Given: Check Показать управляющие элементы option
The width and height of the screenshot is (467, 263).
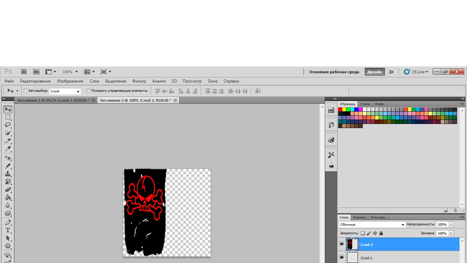Looking at the screenshot, I should pyautogui.click(x=88, y=91).
